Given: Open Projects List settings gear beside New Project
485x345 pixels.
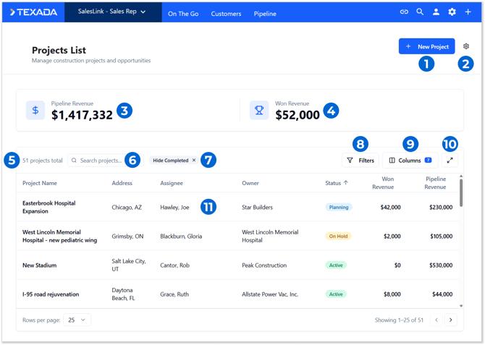Looking at the screenshot, I should (x=466, y=46).
